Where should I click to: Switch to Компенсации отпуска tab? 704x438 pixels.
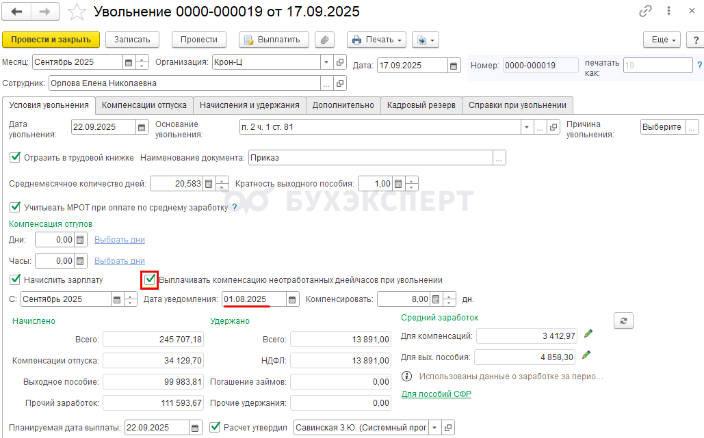(x=144, y=105)
